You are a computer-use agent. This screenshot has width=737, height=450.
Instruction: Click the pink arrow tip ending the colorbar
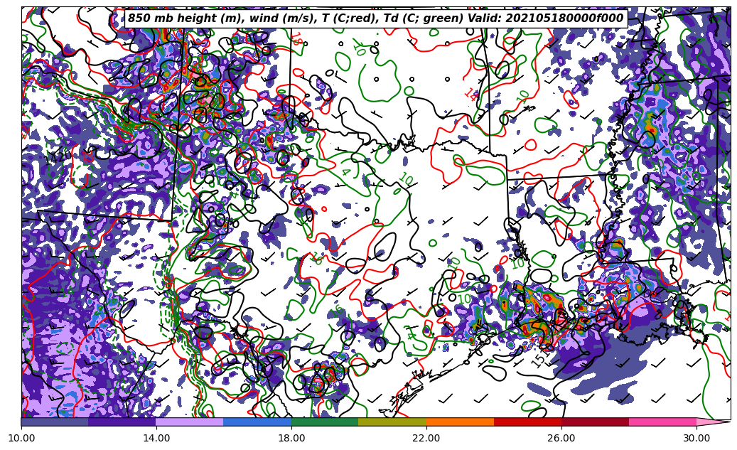point(714,422)
